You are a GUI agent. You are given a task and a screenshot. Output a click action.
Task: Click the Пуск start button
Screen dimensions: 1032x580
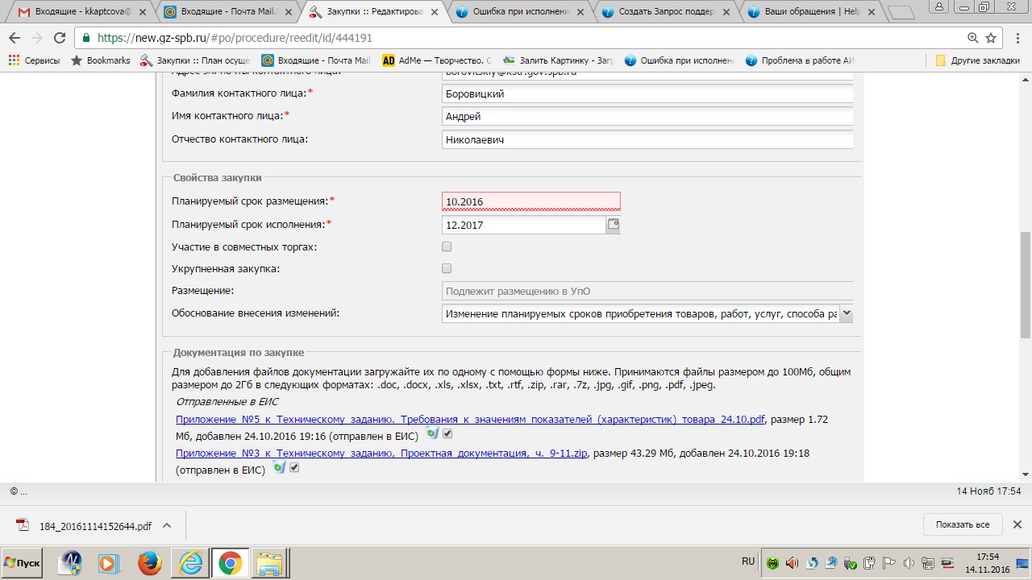click(x=23, y=562)
